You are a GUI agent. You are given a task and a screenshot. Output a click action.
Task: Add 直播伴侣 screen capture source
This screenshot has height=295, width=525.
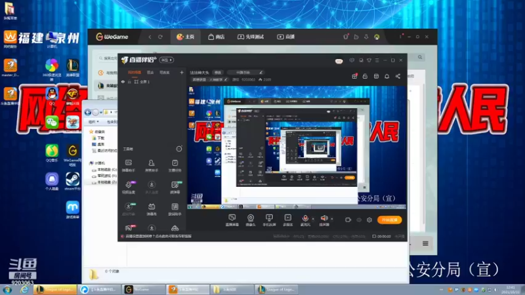click(x=232, y=220)
